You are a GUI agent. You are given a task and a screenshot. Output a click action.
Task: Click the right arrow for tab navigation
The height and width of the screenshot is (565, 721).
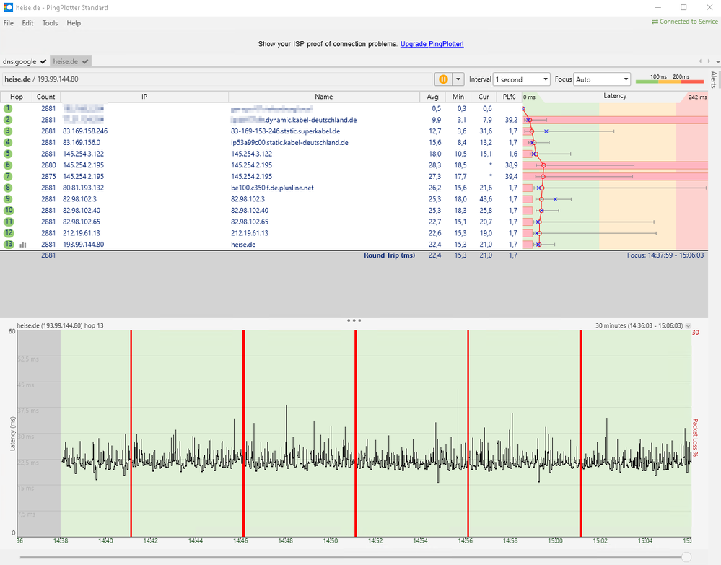pos(709,61)
